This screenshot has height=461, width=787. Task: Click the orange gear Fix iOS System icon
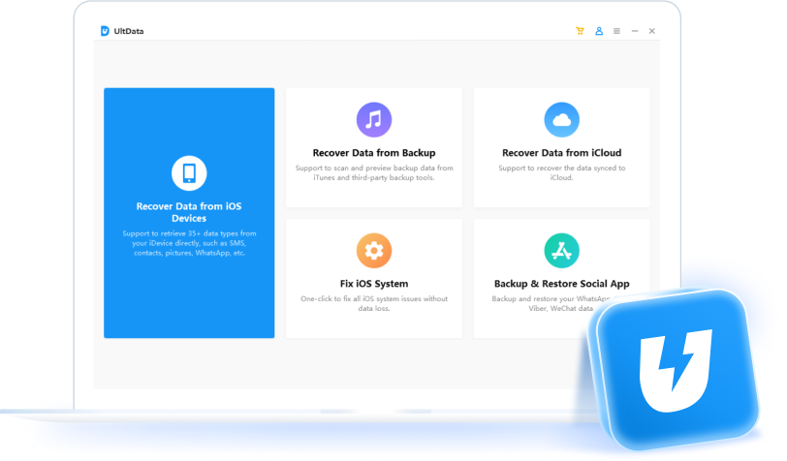374,251
